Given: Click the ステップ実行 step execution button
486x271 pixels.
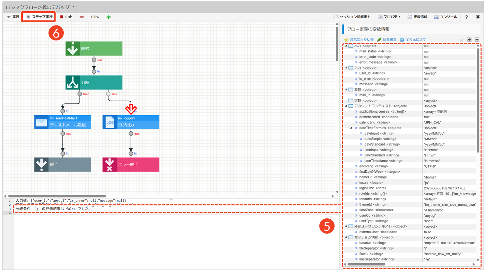Looking at the screenshot, I should coord(39,17).
